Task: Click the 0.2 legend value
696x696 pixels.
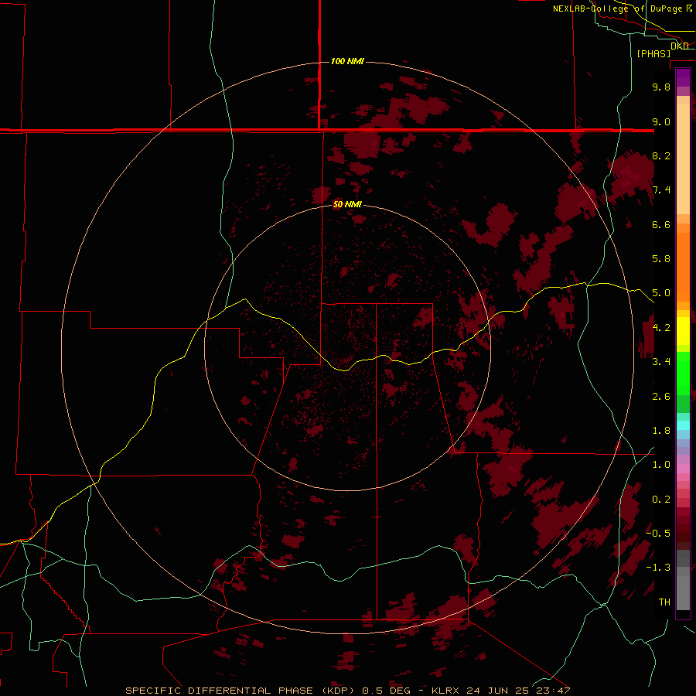Action: (x=661, y=500)
